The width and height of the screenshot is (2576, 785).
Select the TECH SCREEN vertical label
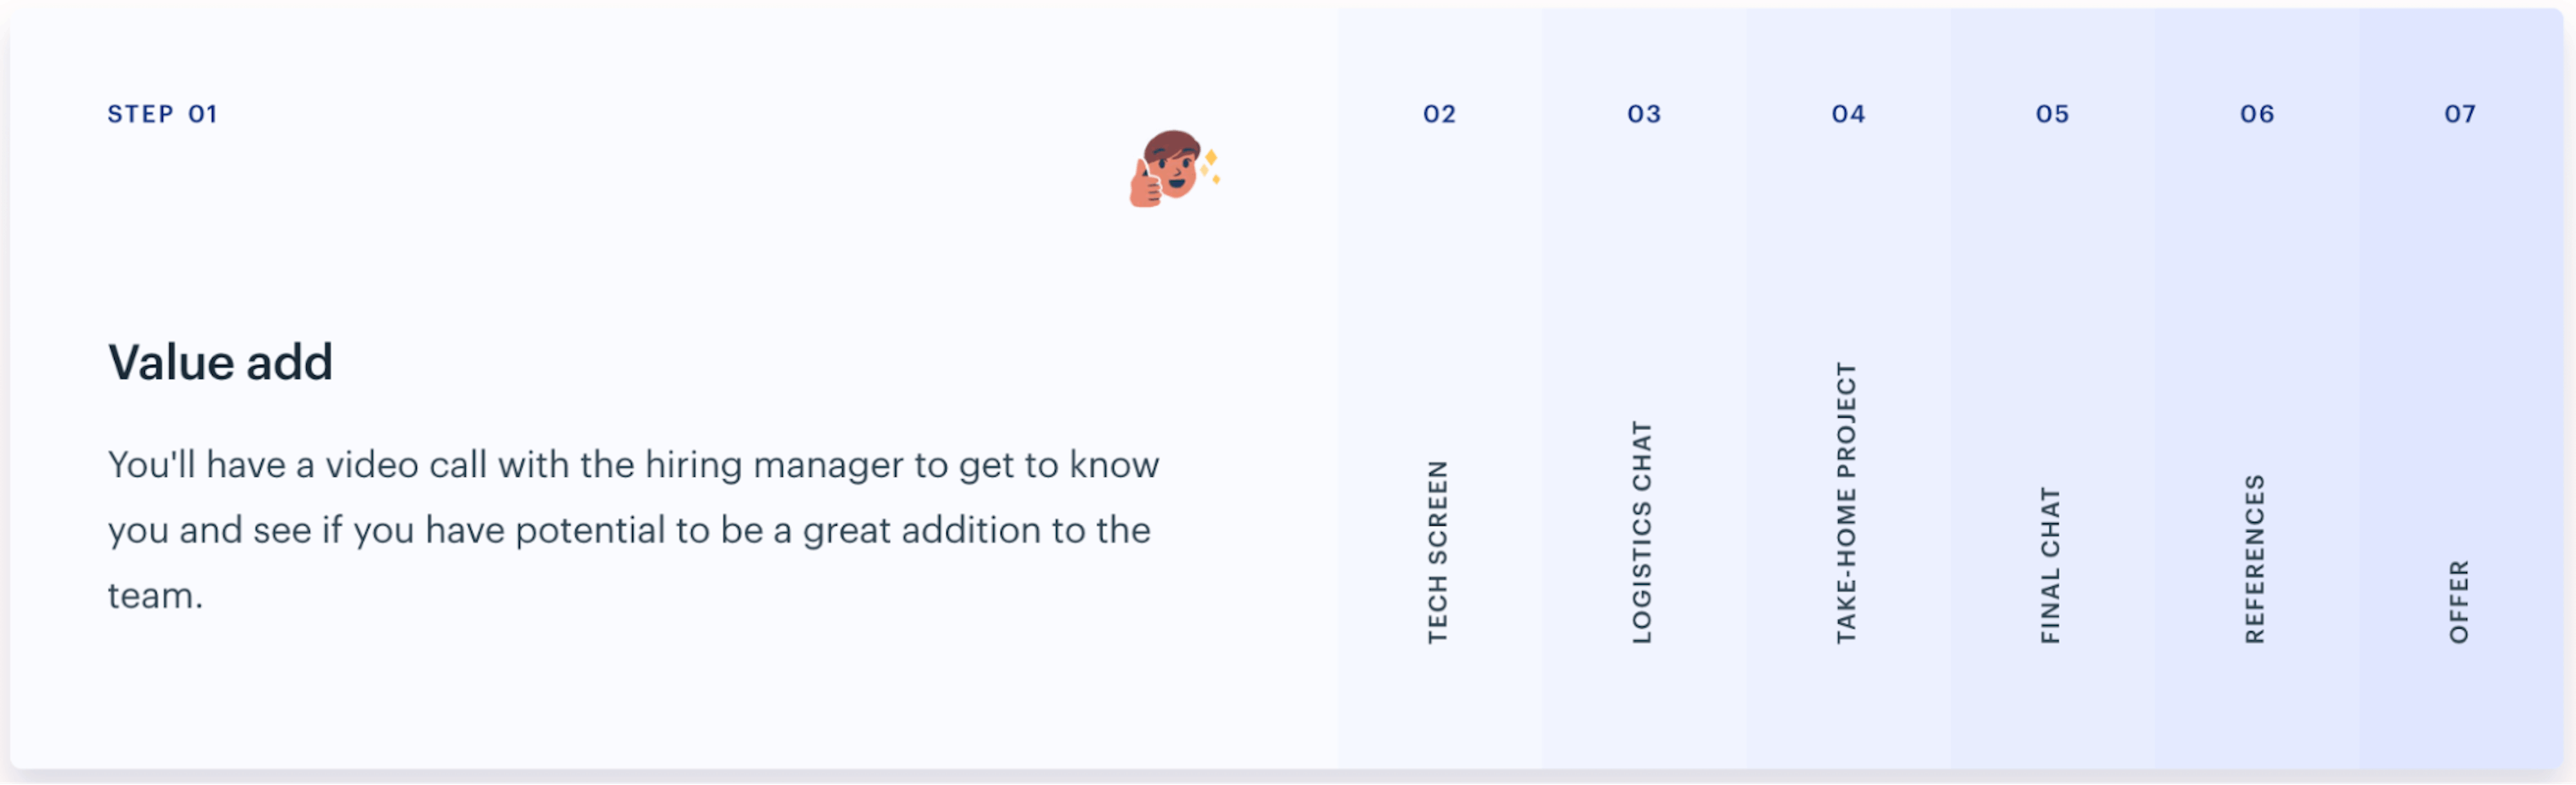(1438, 552)
